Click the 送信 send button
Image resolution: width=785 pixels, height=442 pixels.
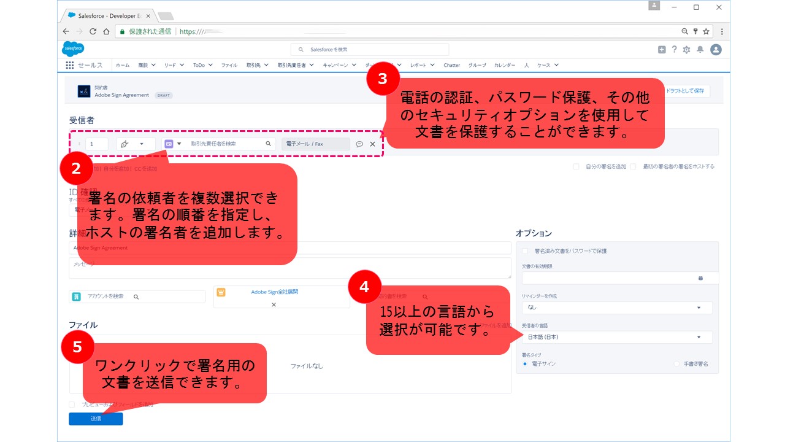pyautogui.click(x=96, y=419)
